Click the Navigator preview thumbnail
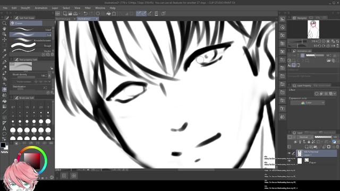Image resolution: width=340 pixels, height=191 pixels. [313, 29]
